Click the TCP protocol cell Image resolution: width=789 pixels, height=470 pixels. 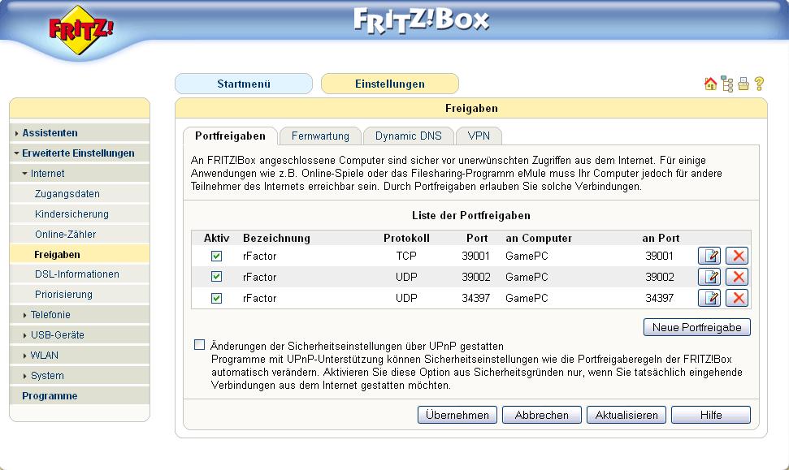(x=406, y=256)
